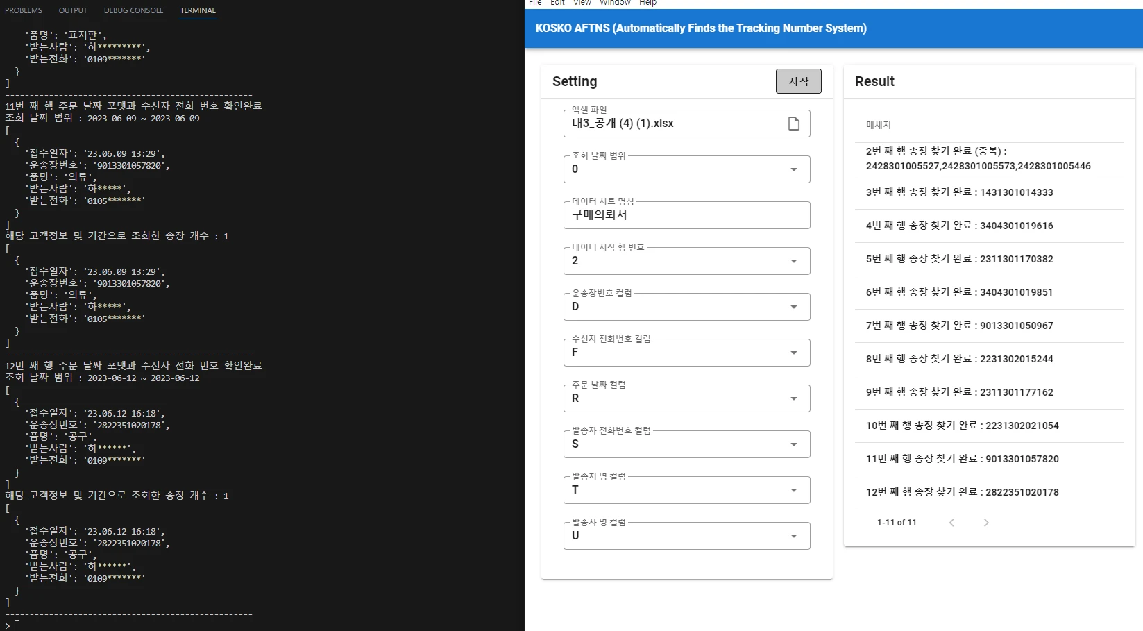Open the 데이터 시작 행 번호 dropdown
1143x631 pixels.
tap(794, 260)
